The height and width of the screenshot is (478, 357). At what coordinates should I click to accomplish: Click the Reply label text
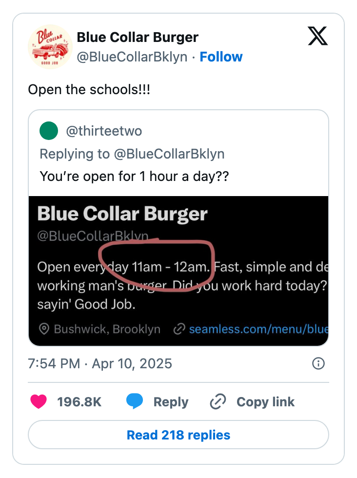[170, 402]
